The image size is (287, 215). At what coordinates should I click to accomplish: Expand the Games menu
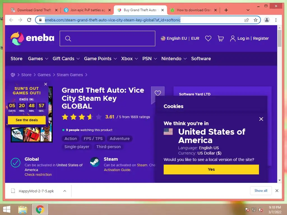[x=38, y=59]
